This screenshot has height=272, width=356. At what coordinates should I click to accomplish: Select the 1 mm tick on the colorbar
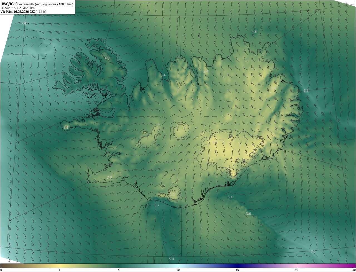click(60, 270)
